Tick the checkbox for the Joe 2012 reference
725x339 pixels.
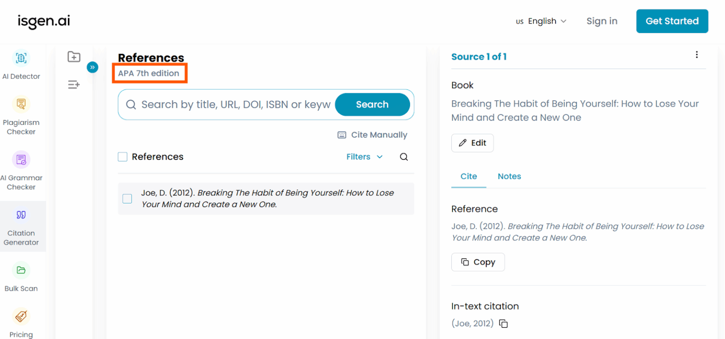coord(126,199)
